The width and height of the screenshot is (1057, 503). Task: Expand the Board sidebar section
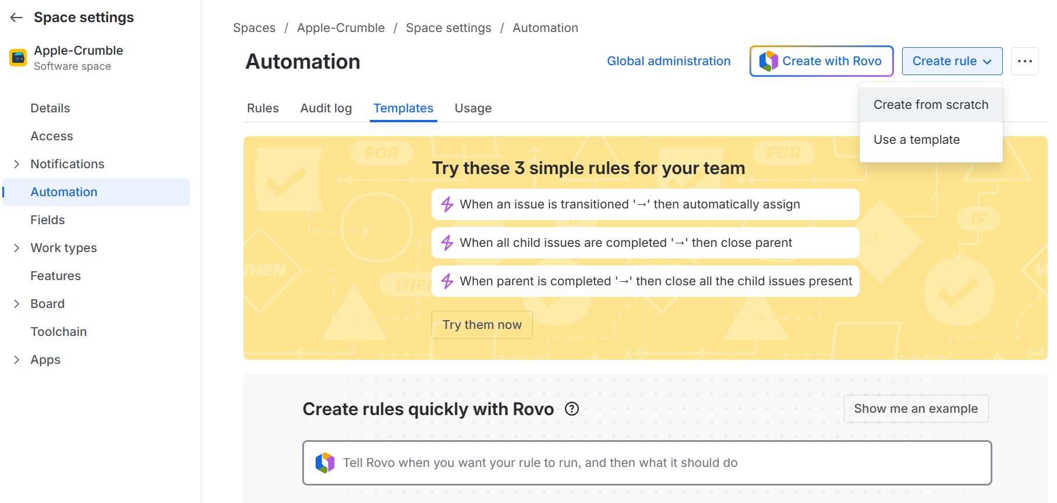17,304
